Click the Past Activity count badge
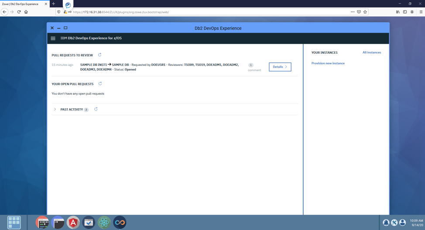Viewport: 425px width, 230px height. (86, 110)
